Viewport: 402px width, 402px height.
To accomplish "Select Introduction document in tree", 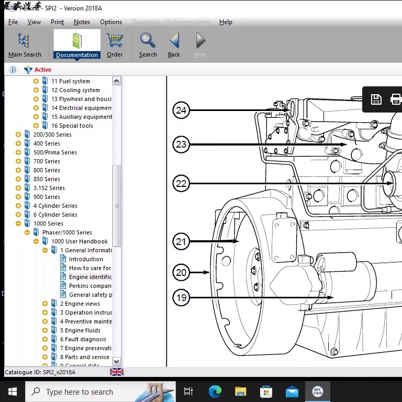I will pyautogui.click(x=86, y=259).
